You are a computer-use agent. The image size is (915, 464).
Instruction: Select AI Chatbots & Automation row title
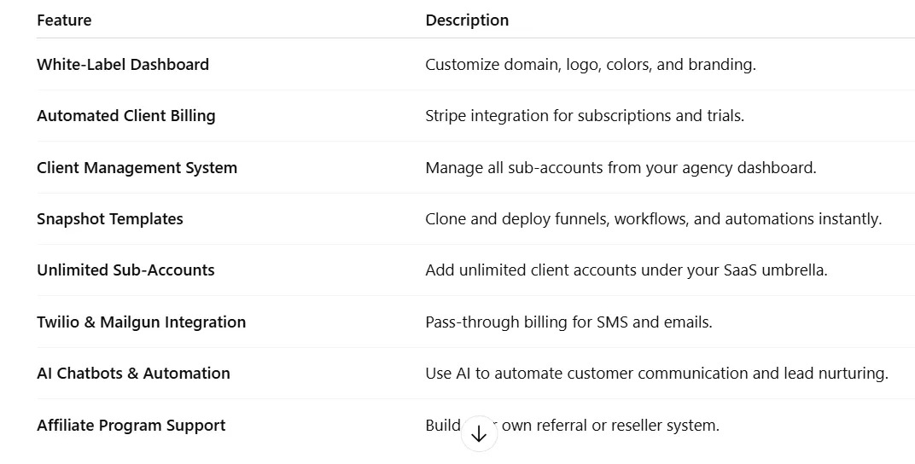click(x=133, y=373)
